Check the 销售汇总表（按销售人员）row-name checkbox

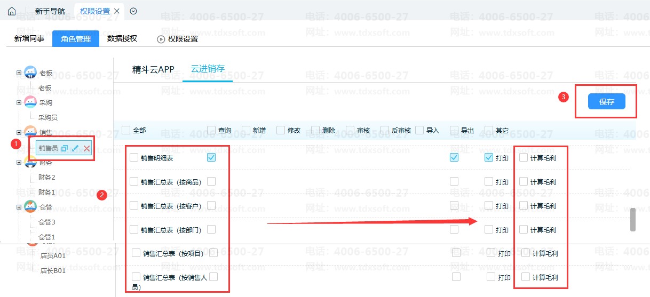pos(136,277)
